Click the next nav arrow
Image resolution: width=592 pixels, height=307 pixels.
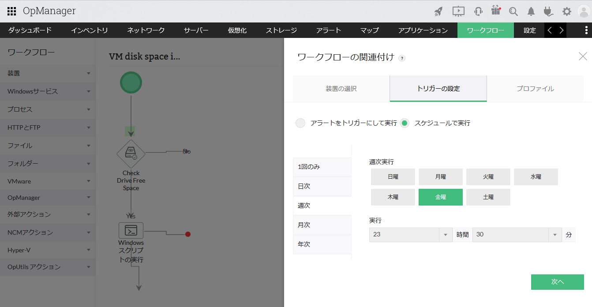coord(561,30)
